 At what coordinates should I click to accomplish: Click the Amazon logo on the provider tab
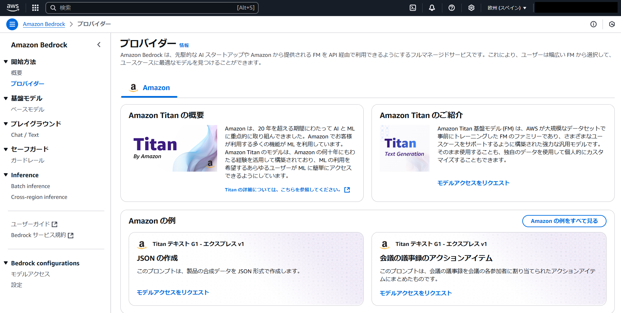133,88
